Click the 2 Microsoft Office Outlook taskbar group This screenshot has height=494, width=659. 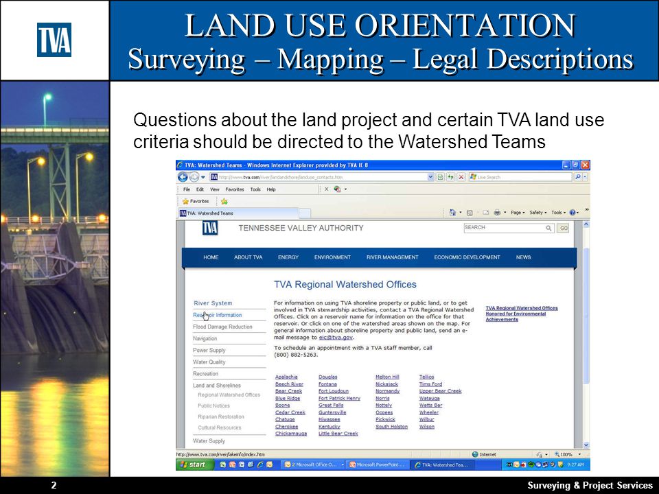(313, 465)
